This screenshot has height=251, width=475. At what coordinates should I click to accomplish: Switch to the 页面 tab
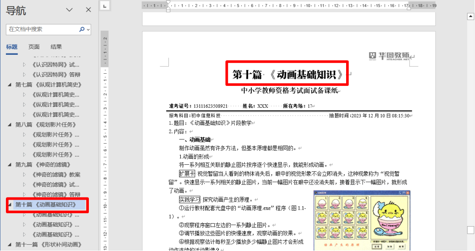coord(34,47)
